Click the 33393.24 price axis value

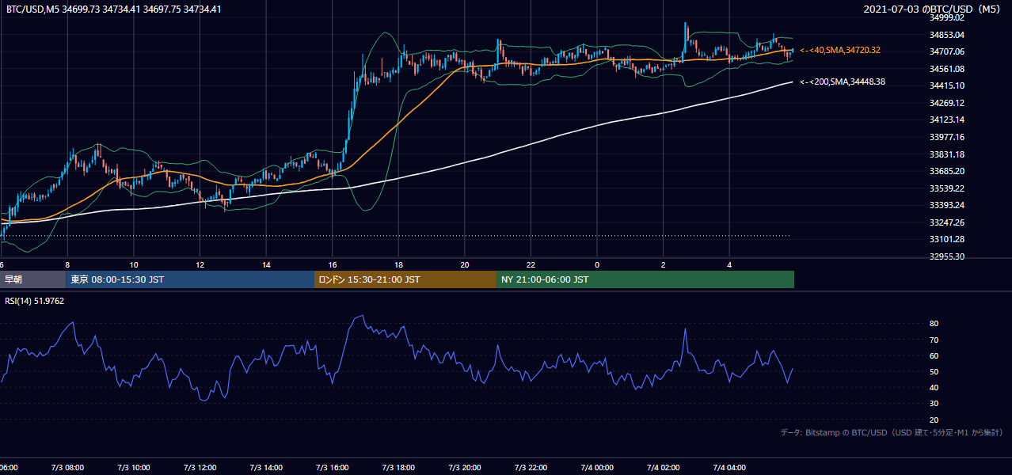pyautogui.click(x=947, y=205)
